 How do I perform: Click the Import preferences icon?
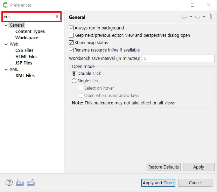[x=20, y=183]
